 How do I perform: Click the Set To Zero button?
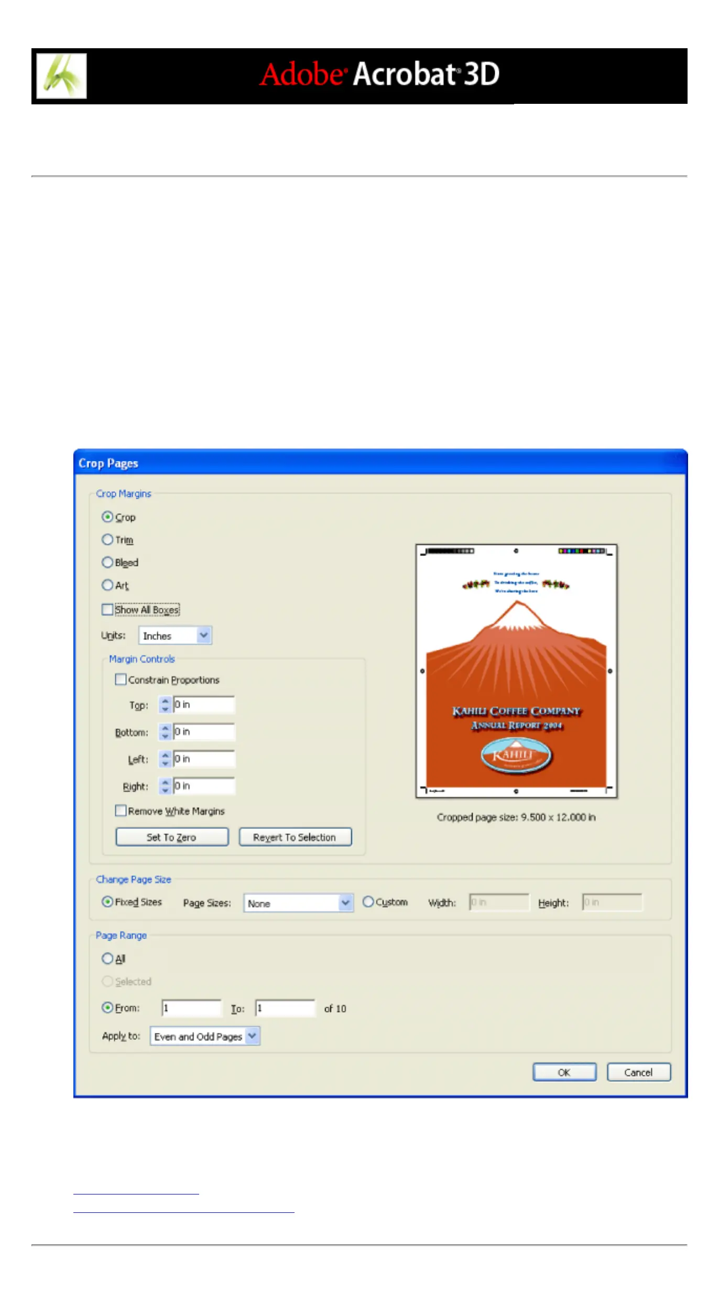(x=172, y=837)
